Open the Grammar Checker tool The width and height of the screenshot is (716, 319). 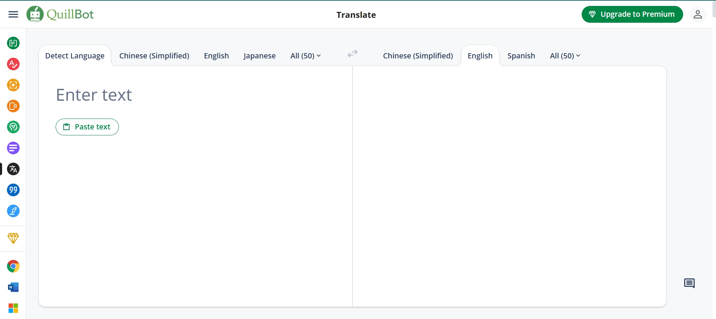(x=13, y=64)
